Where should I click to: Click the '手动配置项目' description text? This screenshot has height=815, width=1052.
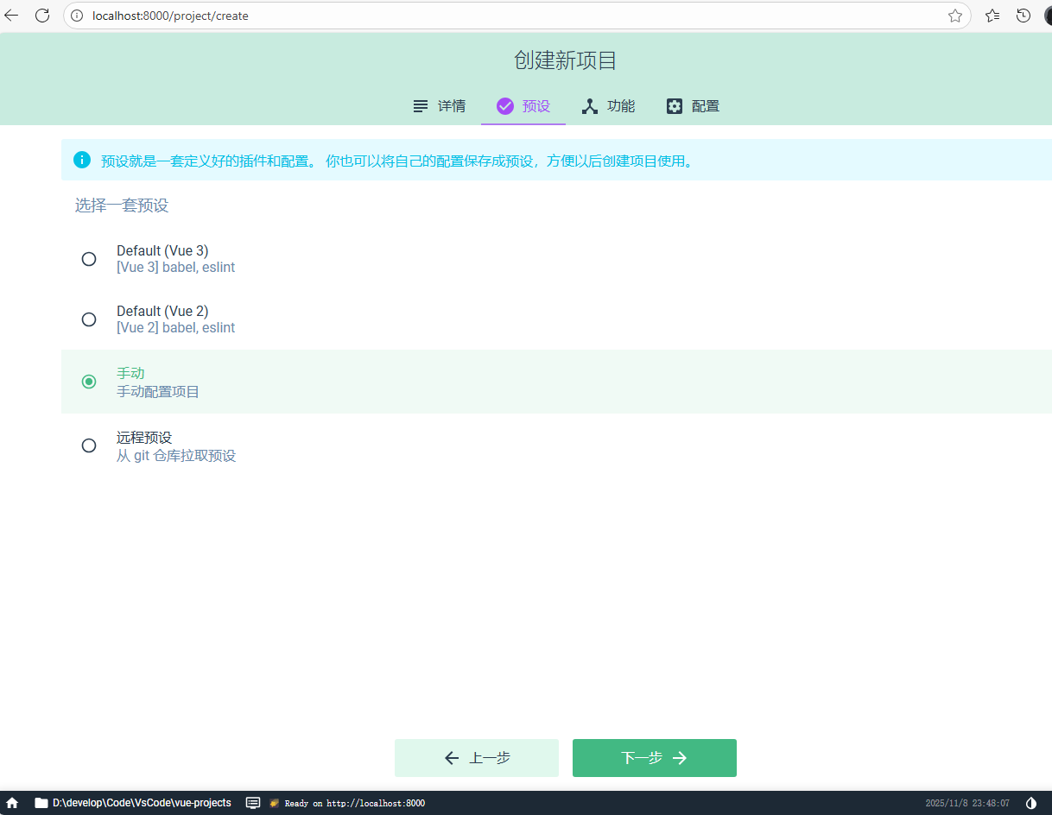tap(158, 392)
